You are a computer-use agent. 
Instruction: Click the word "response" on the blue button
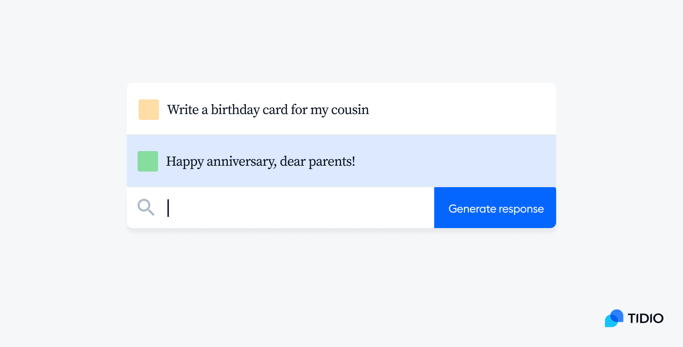tap(519, 210)
